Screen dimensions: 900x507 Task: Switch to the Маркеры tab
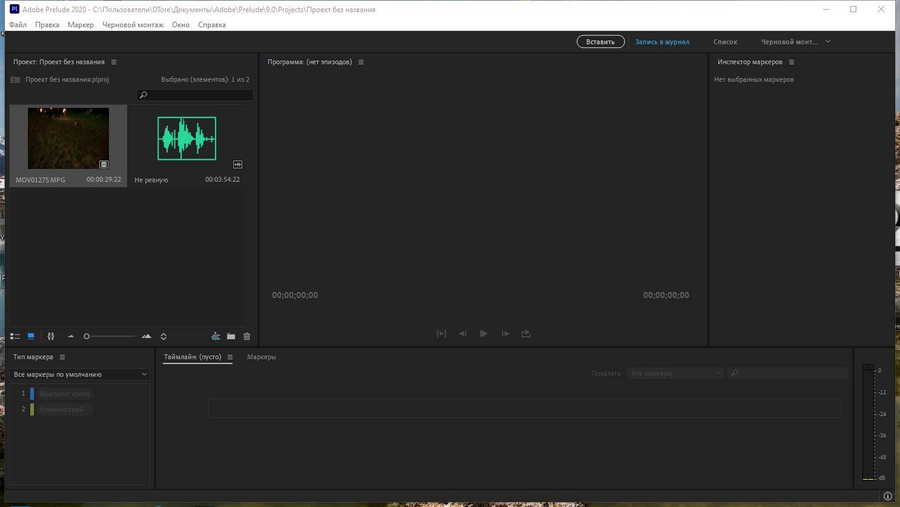pyautogui.click(x=262, y=357)
